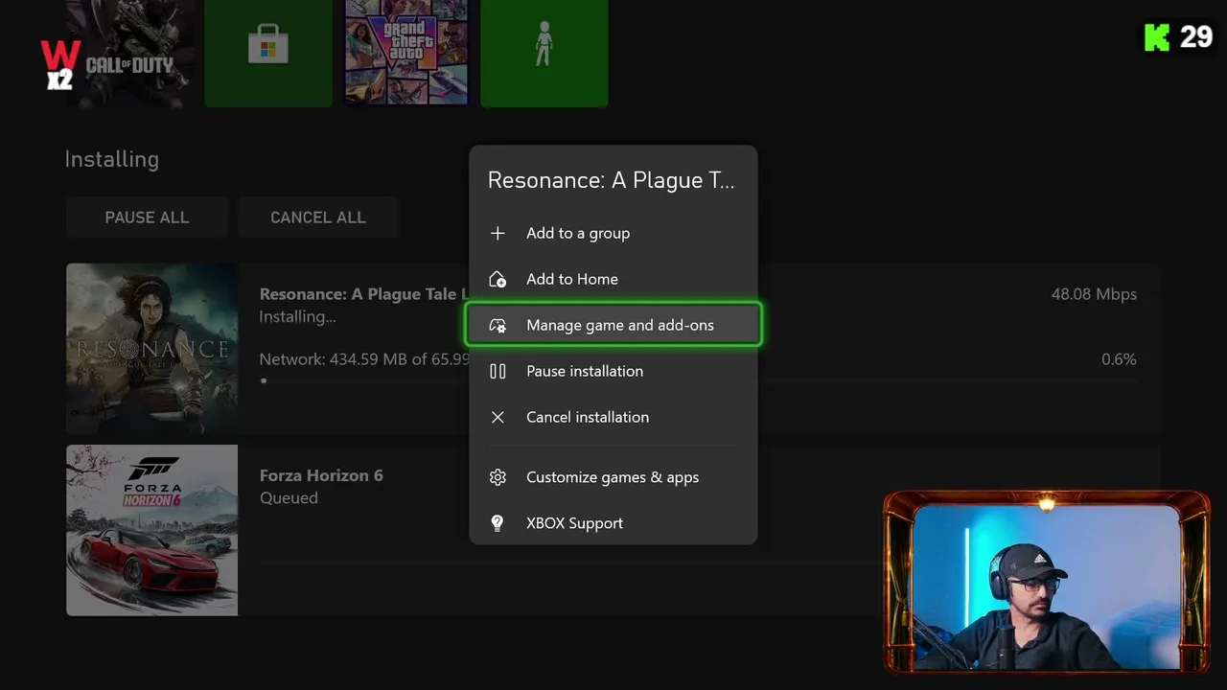This screenshot has width=1227, height=690.
Task: Click the 48.08 Mbps download speed
Action: click(1094, 294)
